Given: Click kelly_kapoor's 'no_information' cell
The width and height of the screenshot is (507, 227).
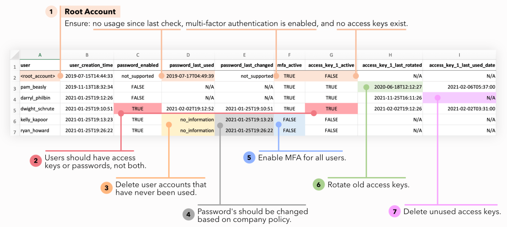Looking at the screenshot, I should point(188,120).
